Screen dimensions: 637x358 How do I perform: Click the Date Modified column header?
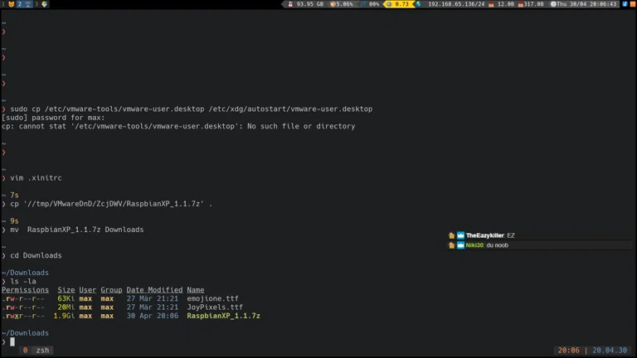[154, 290]
